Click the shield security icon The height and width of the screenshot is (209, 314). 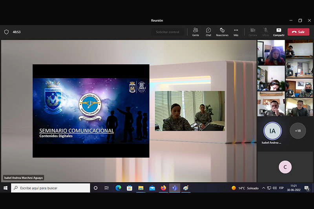point(6,32)
